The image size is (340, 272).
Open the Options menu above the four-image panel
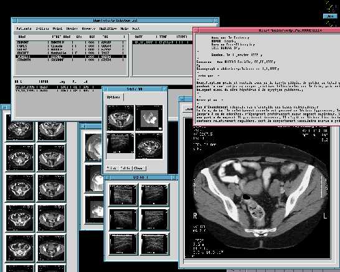pyautogui.click(x=113, y=97)
